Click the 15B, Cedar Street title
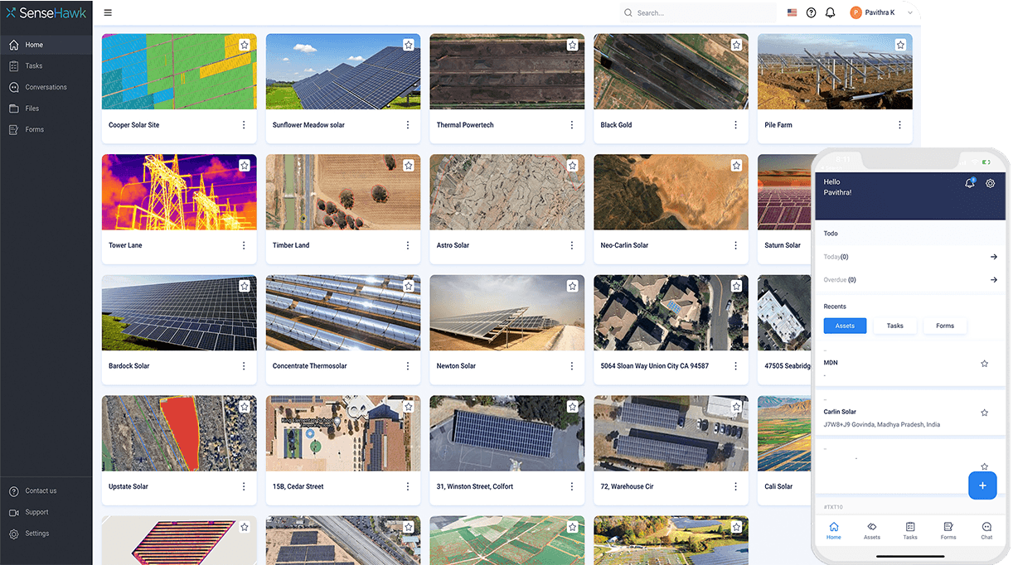 (298, 486)
